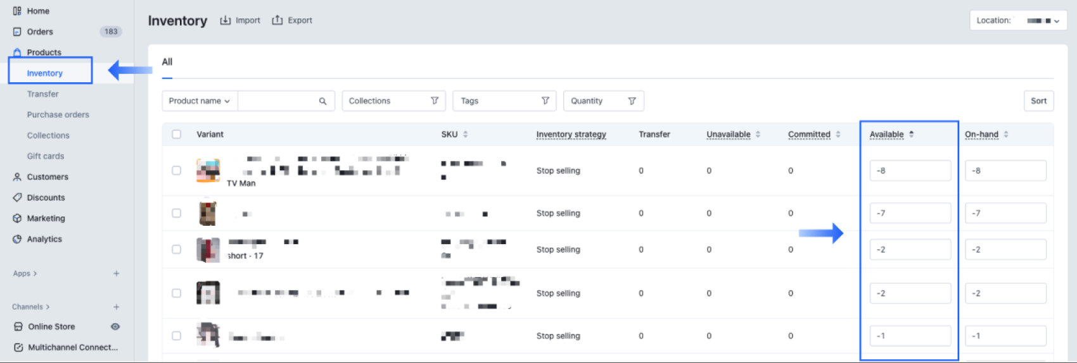The image size is (1077, 363).
Task: Toggle the Online Store eye icon
Action: coord(115,327)
